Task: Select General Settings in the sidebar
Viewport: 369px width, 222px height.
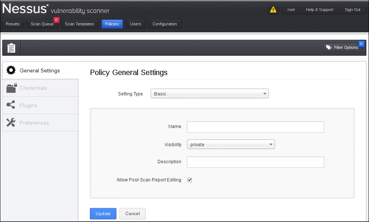Action: [40, 70]
